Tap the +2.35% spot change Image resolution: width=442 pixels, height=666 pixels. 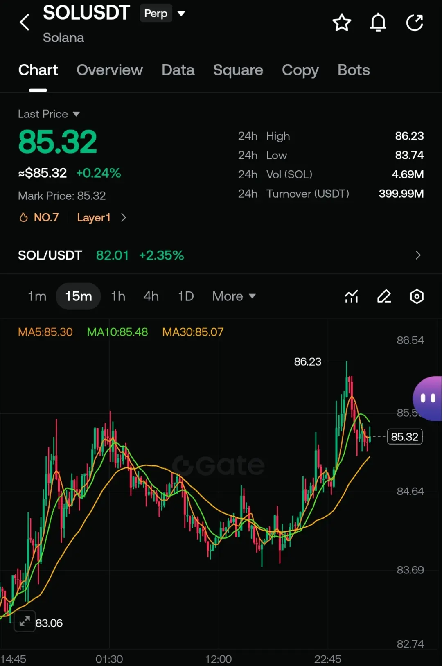161,255
